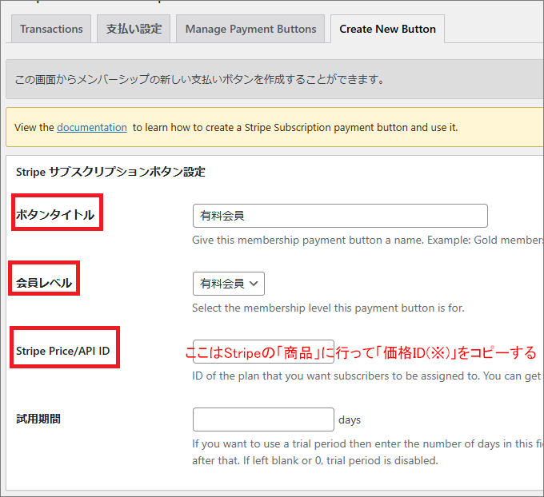Click the ボタンタイトル input field

click(x=340, y=216)
